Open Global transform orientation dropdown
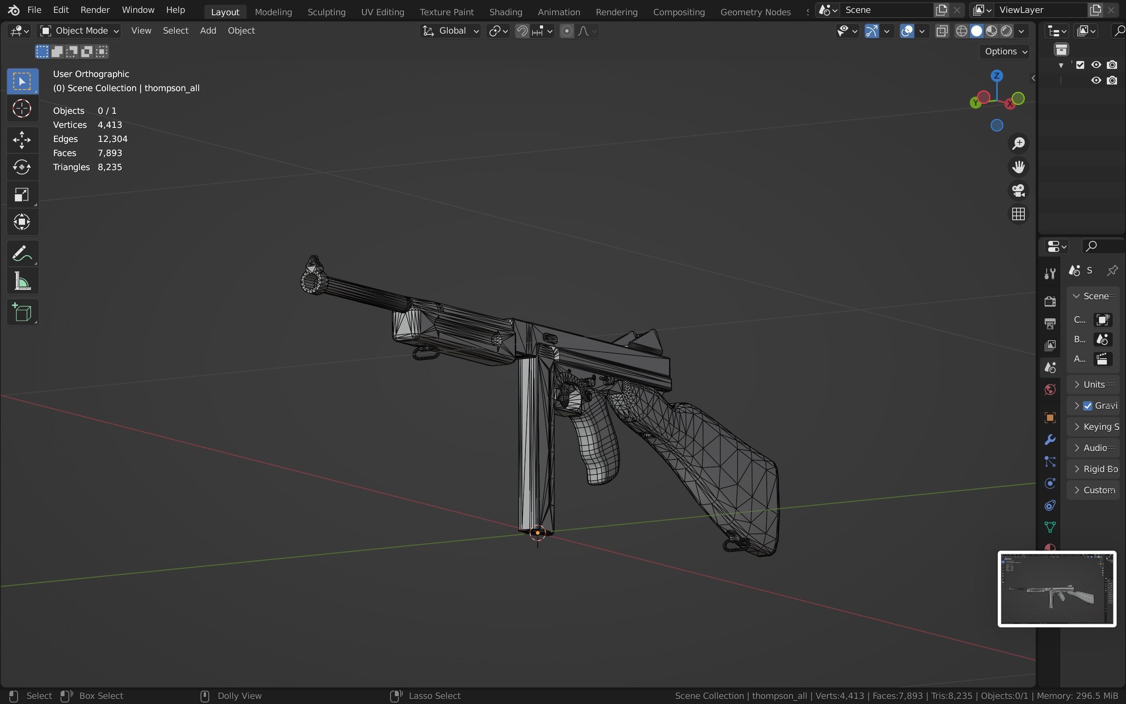1126x704 pixels. (x=450, y=31)
